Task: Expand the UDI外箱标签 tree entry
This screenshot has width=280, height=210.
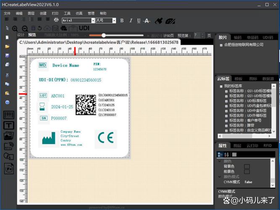Action: click(226, 116)
